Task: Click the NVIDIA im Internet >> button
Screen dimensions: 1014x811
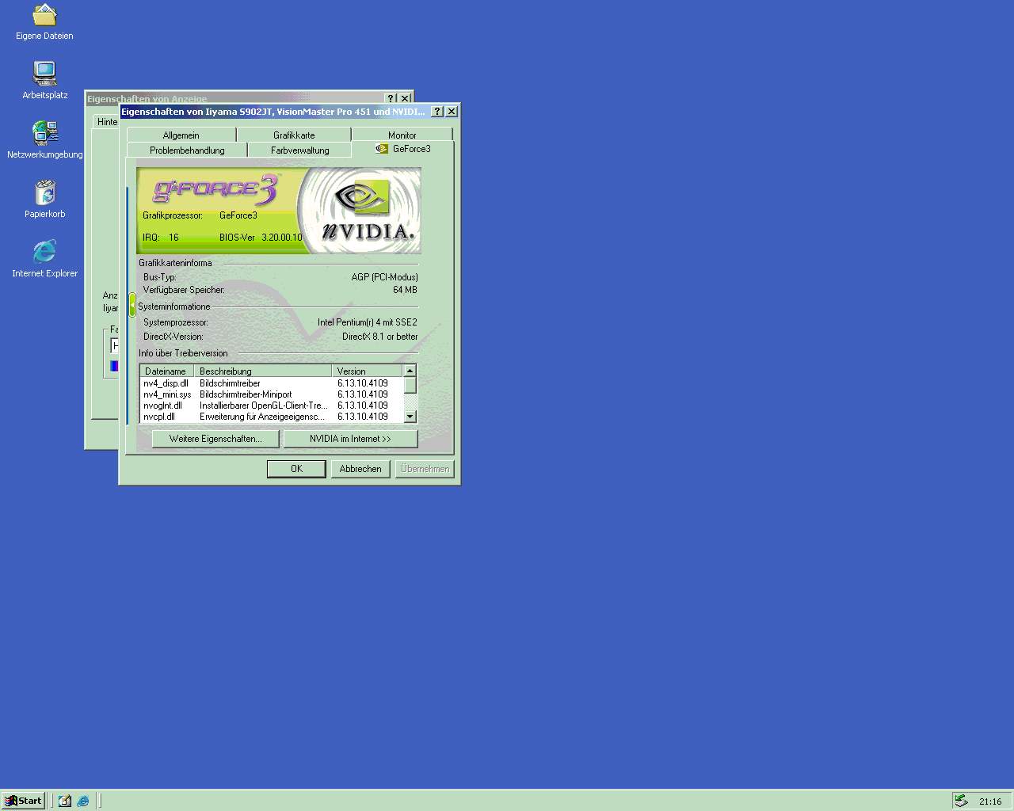Action: (350, 439)
